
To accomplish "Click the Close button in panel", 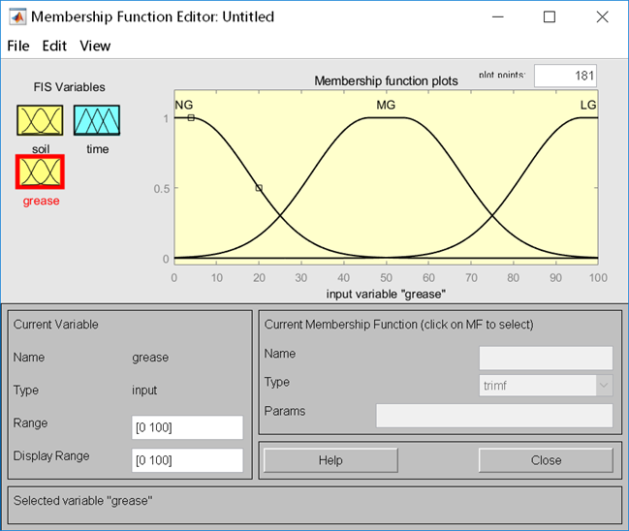I will [546, 460].
